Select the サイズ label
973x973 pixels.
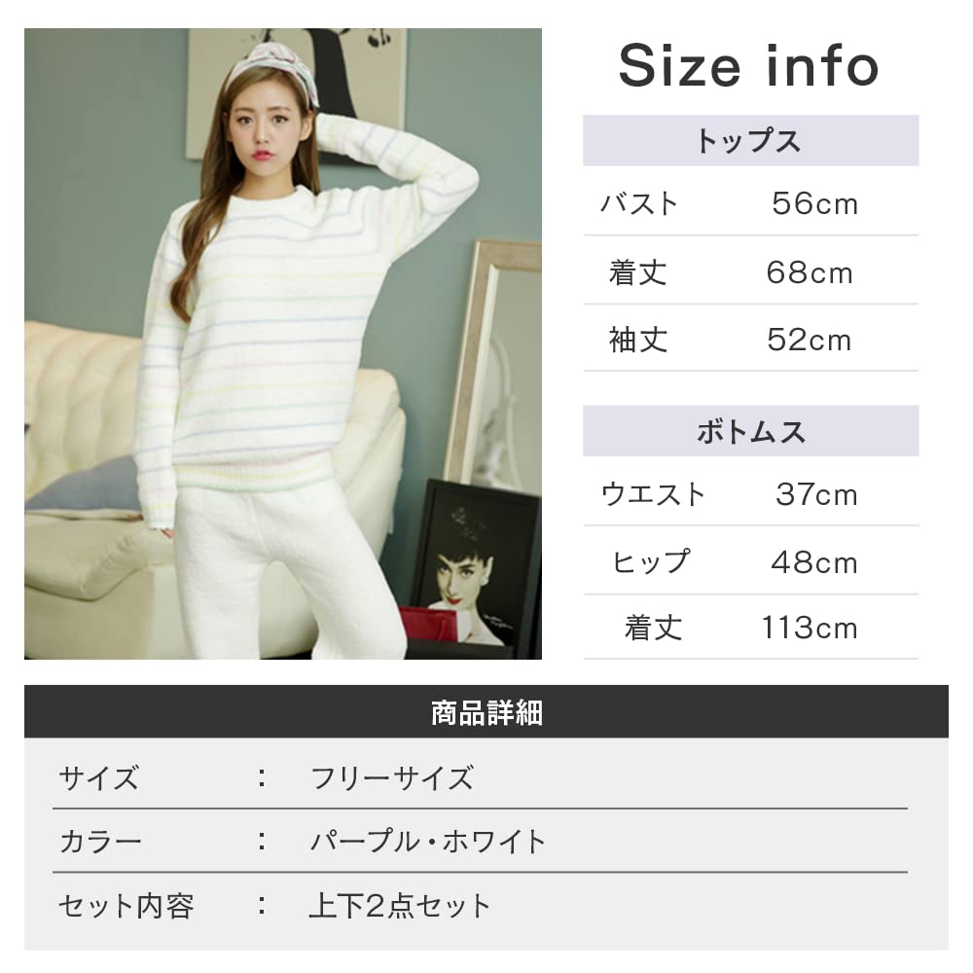pyautogui.click(x=98, y=778)
